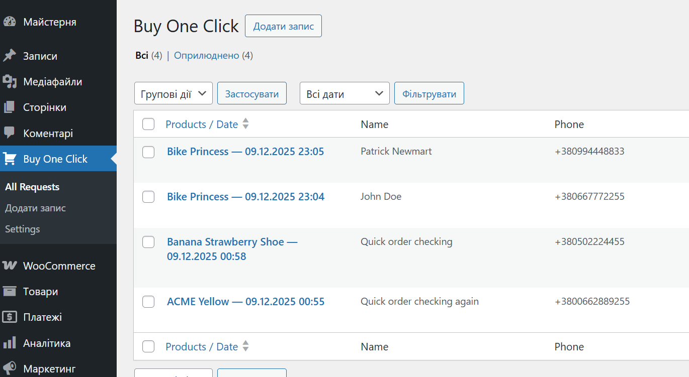Click the Товари archive box icon
689x377 pixels.
pos(9,291)
